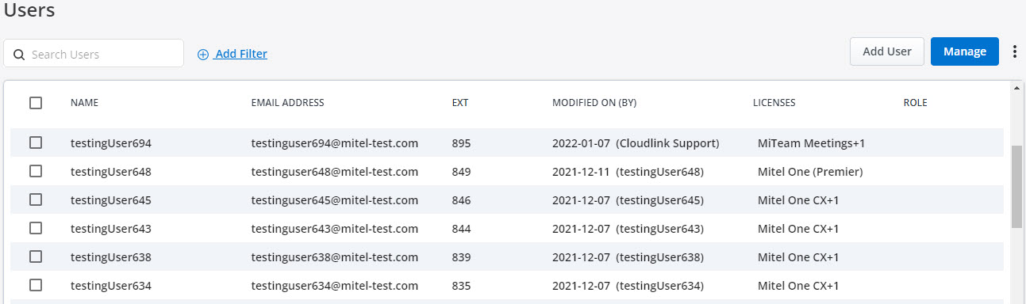The width and height of the screenshot is (1026, 304).
Task: Click email testinguser634@mitel-test.com
Action: tap(334, 286)
